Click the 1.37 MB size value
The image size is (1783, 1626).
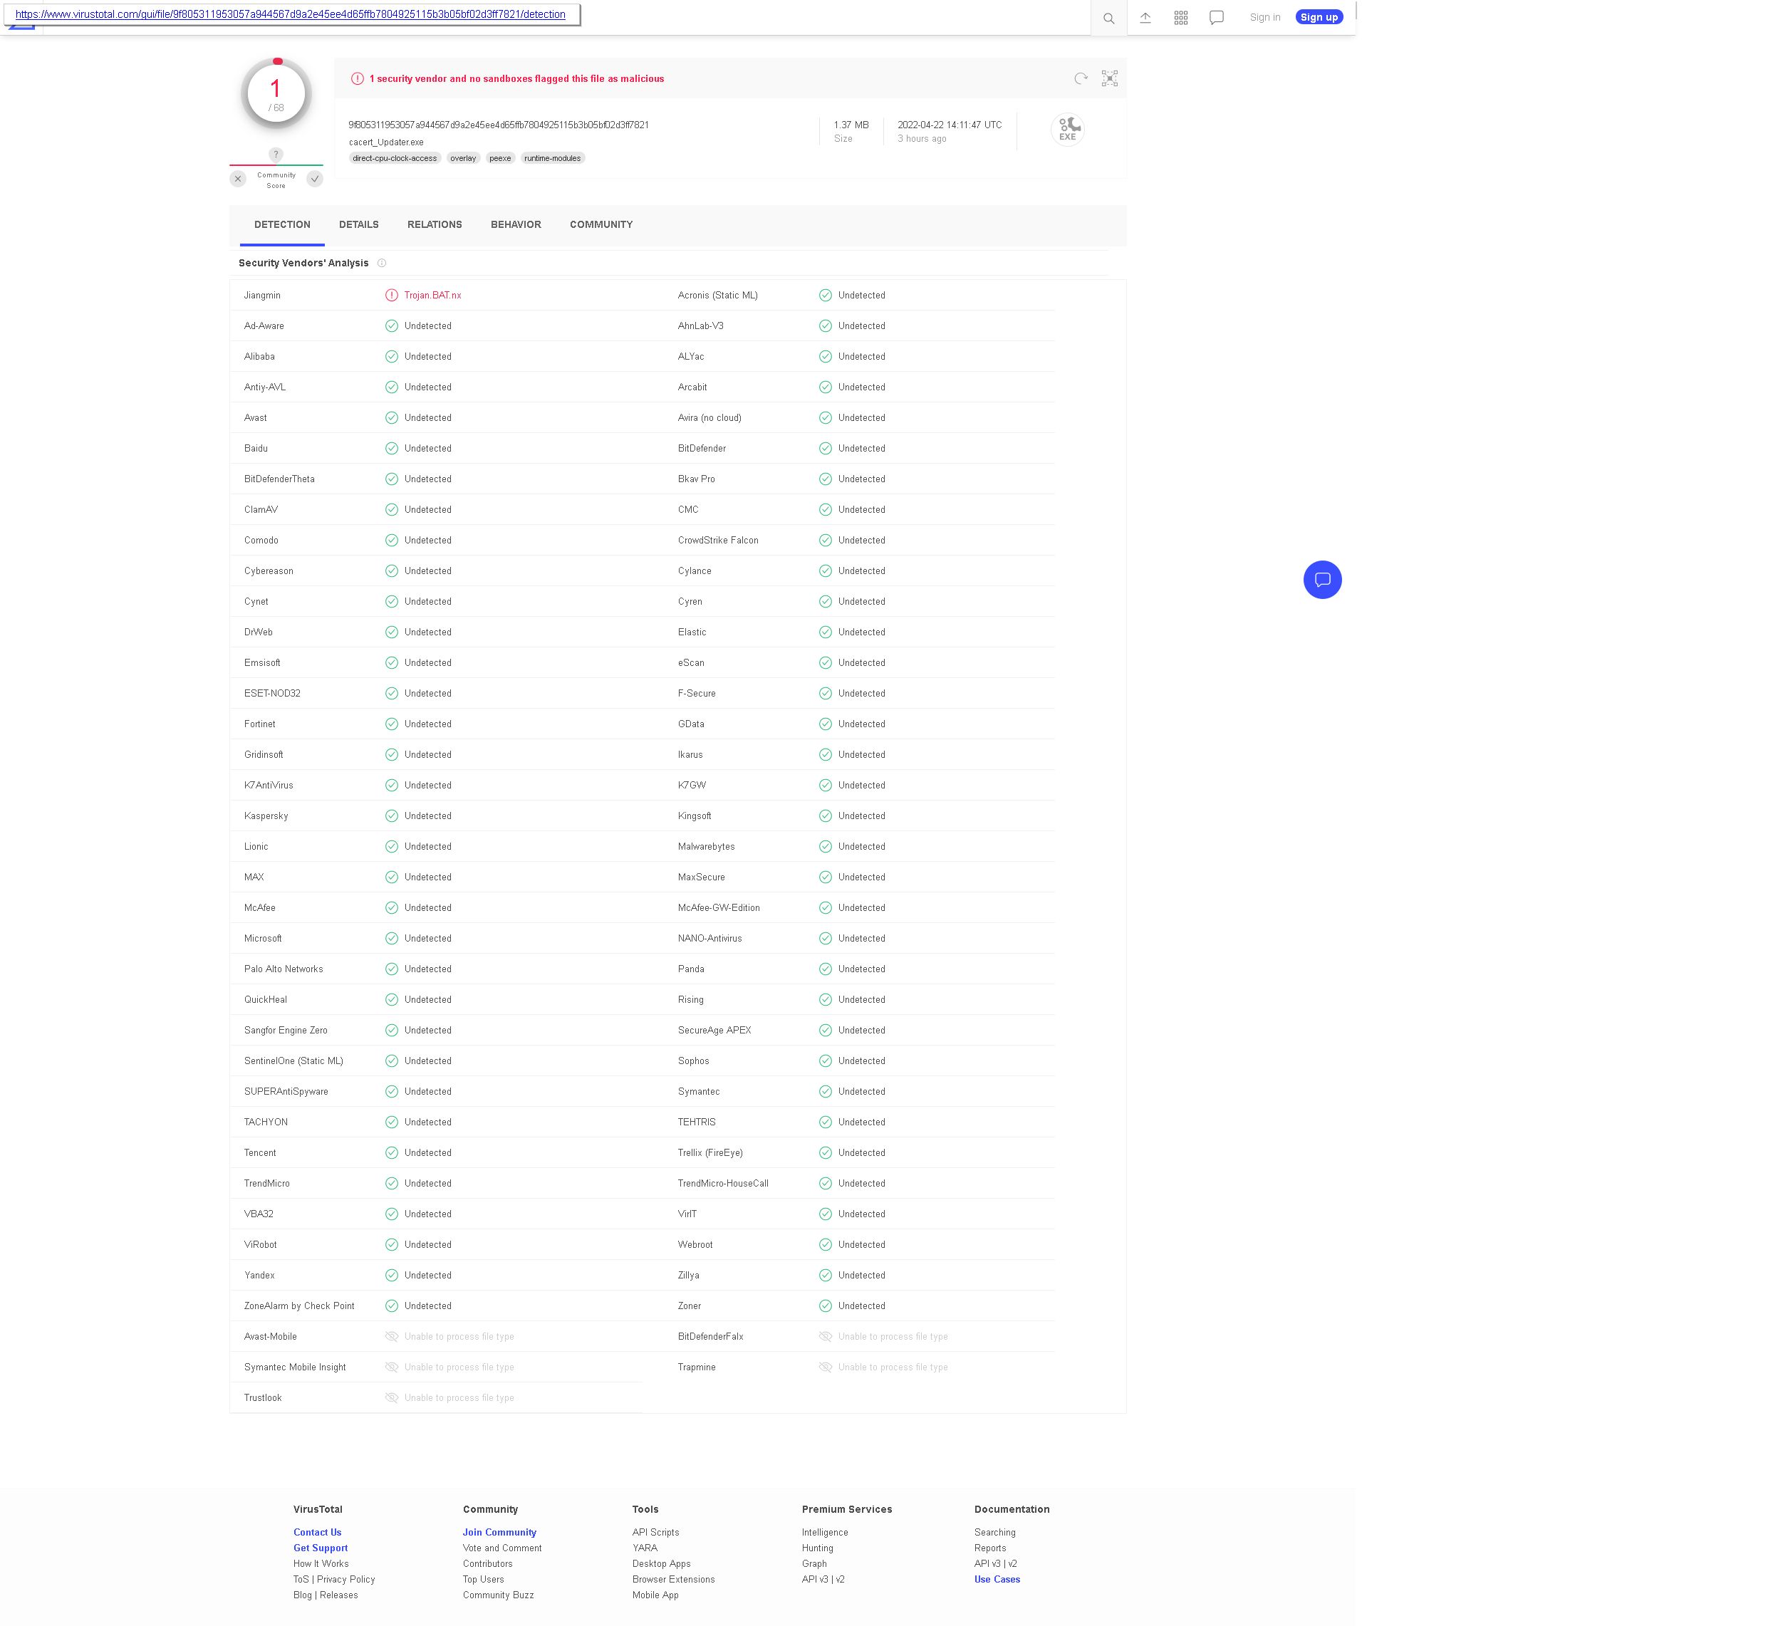[x=851, y=125]
